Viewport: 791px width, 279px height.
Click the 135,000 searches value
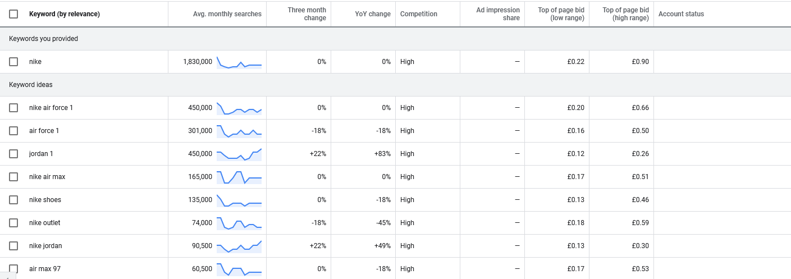point(200,200)
